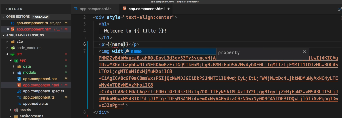The height and width of the screenshot is (118, 342).
Task: Click the TS icon on app.component.ts tab
Action: [76, 9]
